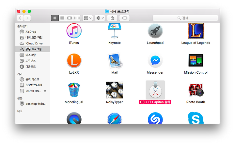Image resolution: width=235 pixels, height=145 pixels.
Task: Open iCloud Drive in the sidebar
Action: (x=32, y=43)
